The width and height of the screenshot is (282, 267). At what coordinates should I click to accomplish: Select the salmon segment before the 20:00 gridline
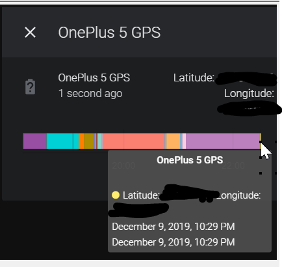coord(113,141)
